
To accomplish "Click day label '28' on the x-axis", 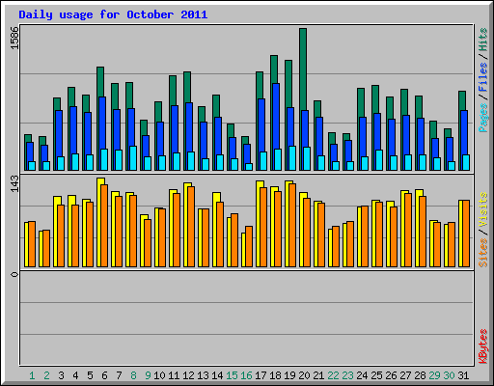I will [x=420, y=375].
